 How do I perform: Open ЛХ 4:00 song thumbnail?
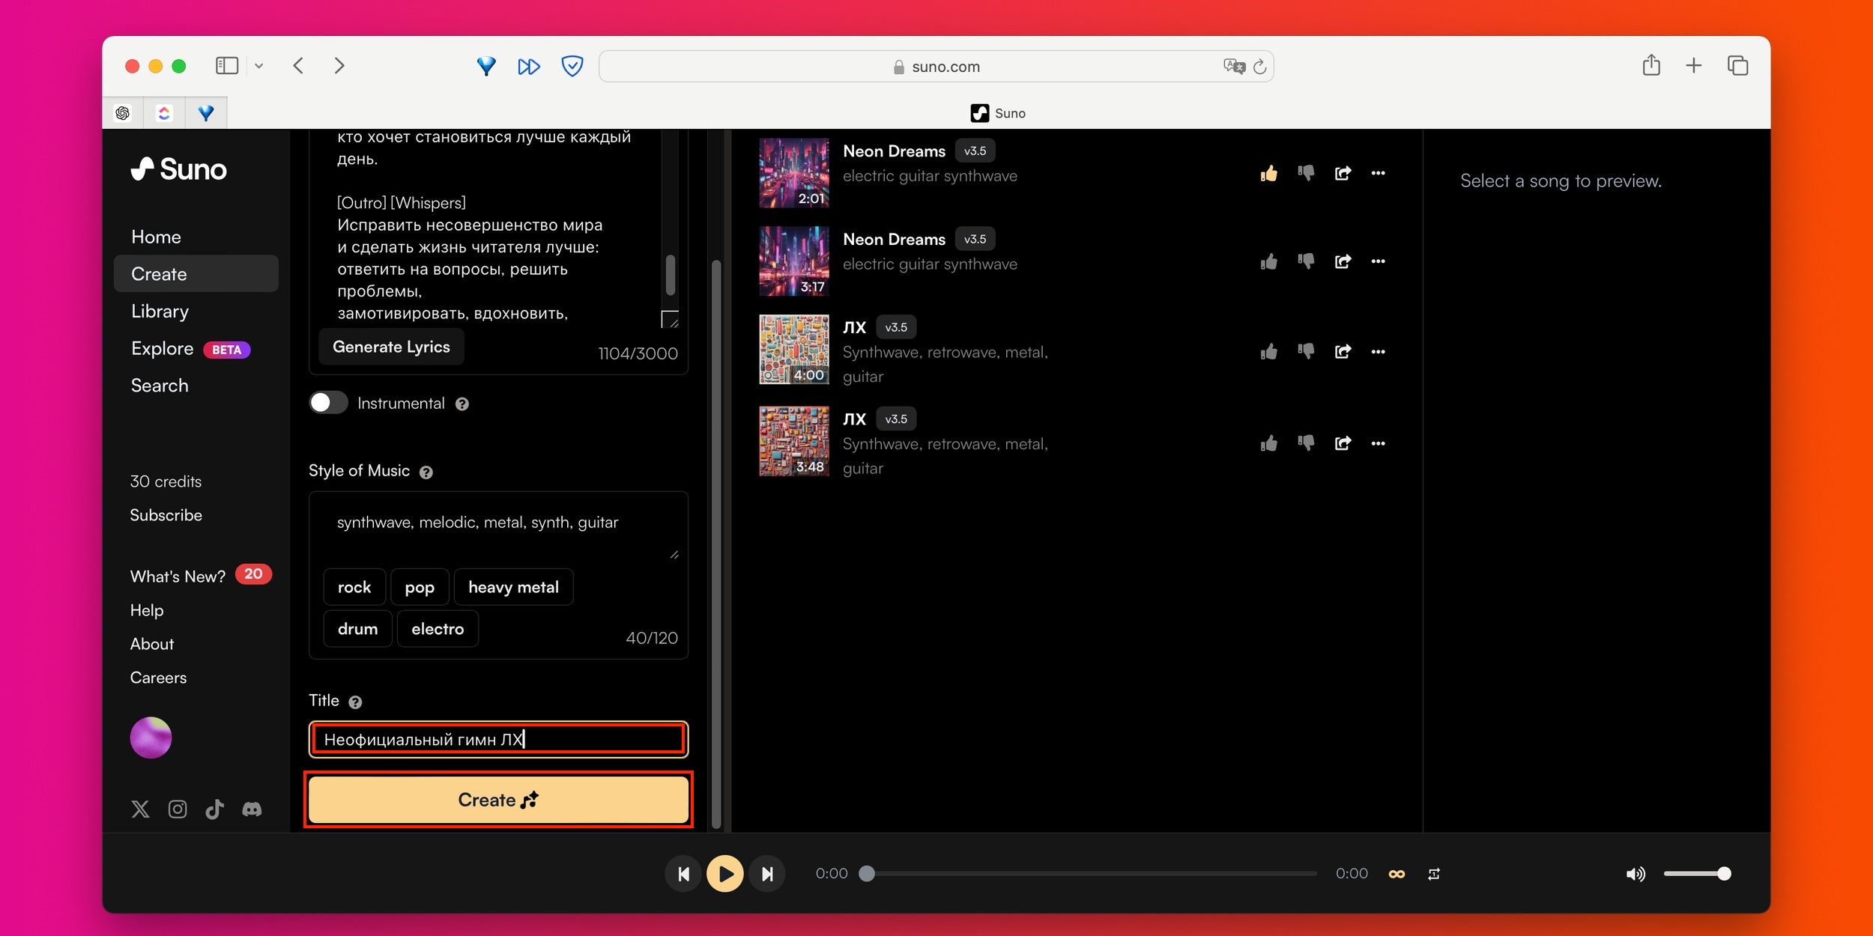pyautogui.click(x=794, y=349)
